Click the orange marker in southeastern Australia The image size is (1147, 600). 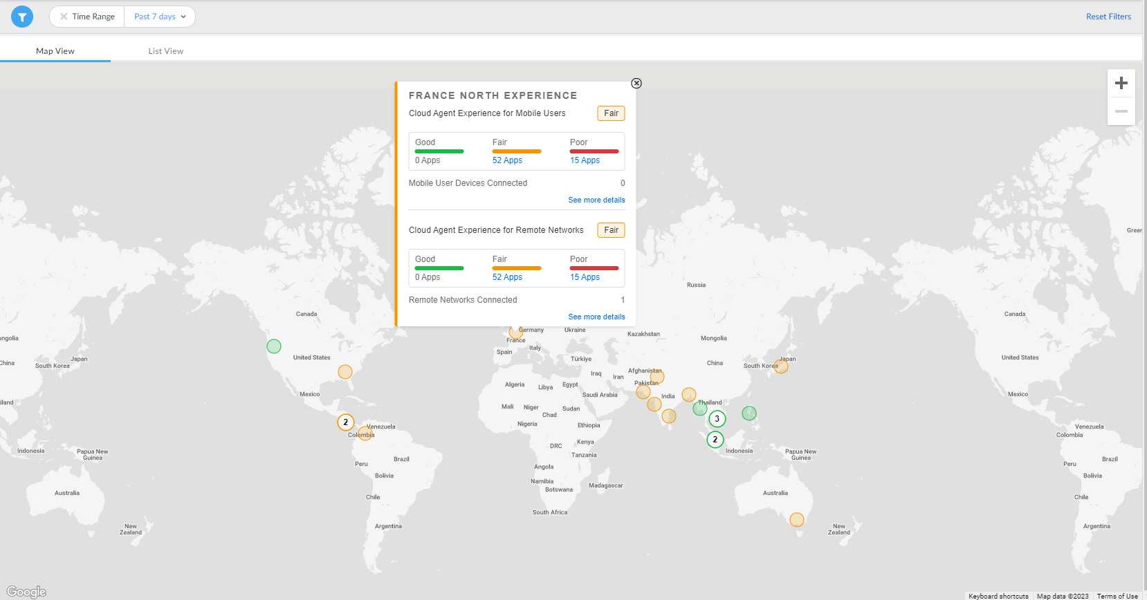[x=797, y=520]
